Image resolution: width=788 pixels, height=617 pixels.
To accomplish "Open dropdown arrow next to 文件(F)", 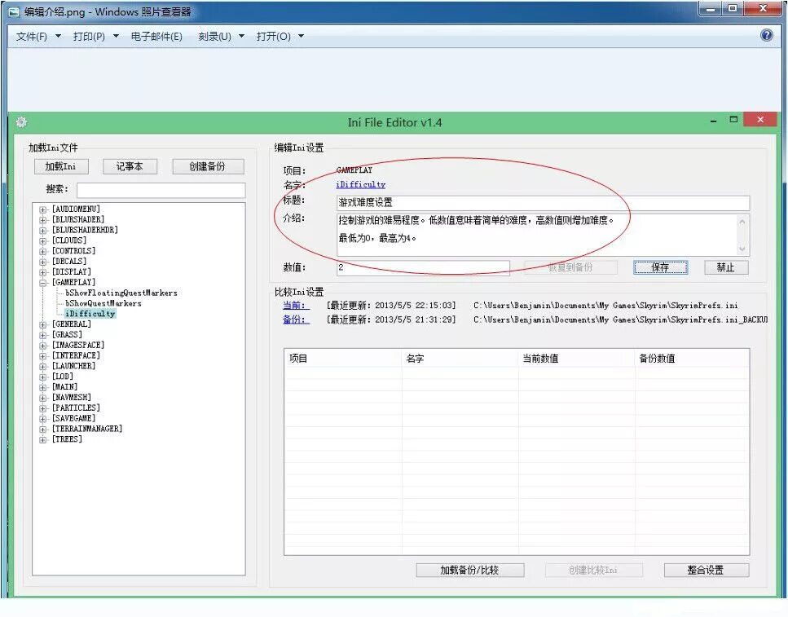I will tap(59, 36).
